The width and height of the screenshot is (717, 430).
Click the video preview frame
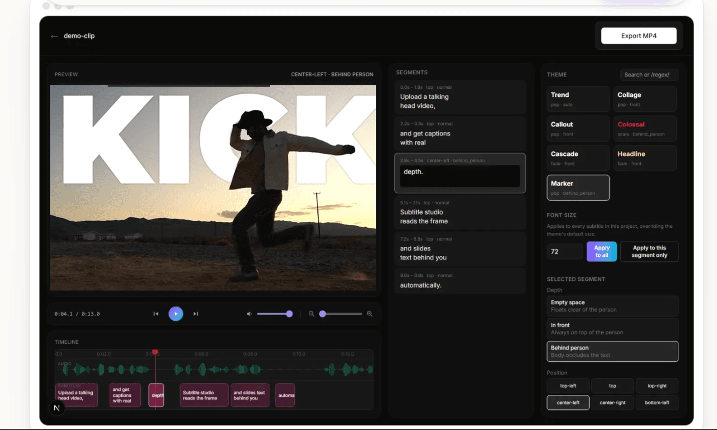pyautogui.click(x=213, y=188)
